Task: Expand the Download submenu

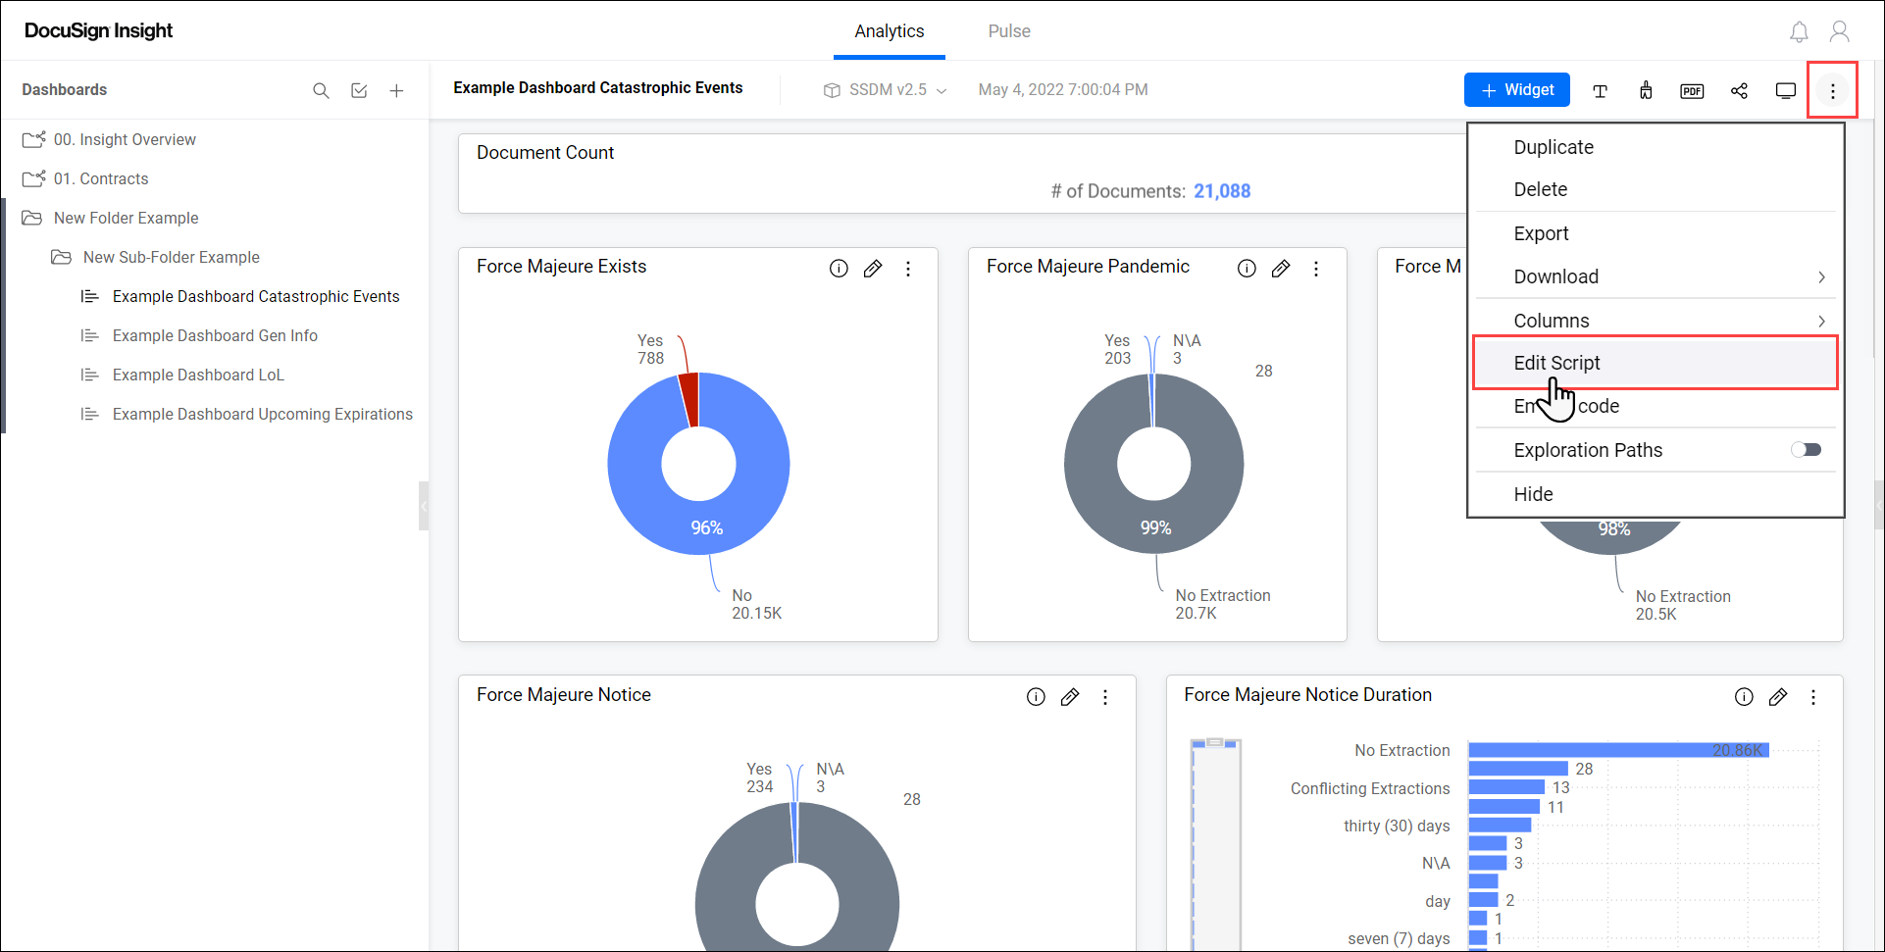Action: 1655,276
